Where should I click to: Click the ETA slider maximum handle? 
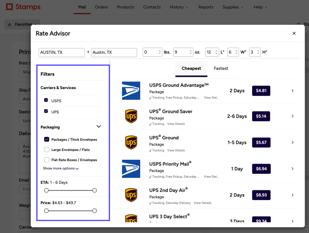[x=95, y=190]
